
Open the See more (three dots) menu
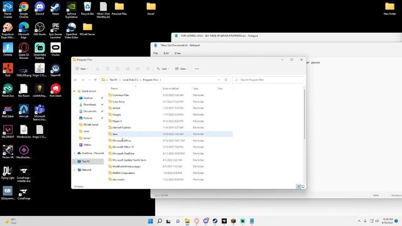[x=197, y=68]
